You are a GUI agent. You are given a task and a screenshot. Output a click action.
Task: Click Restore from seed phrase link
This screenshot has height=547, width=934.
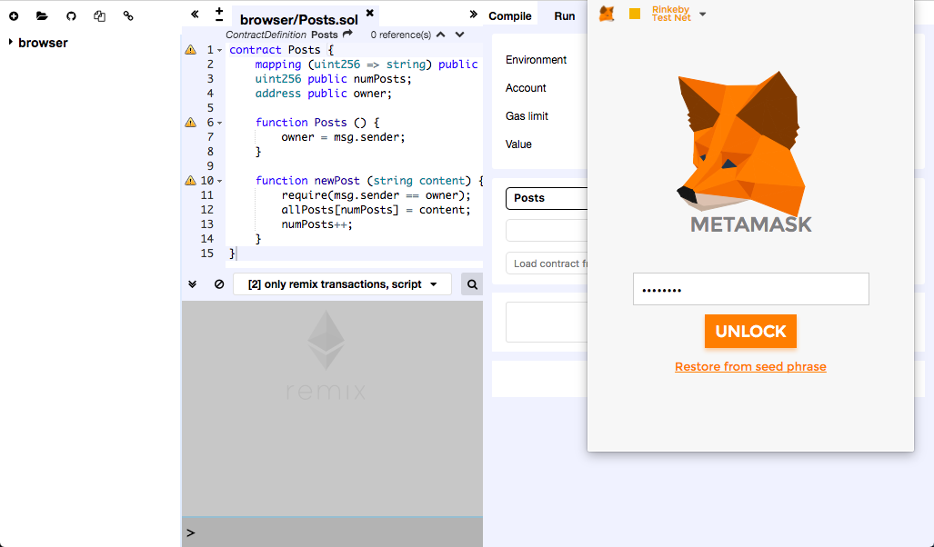pos(750,366)
